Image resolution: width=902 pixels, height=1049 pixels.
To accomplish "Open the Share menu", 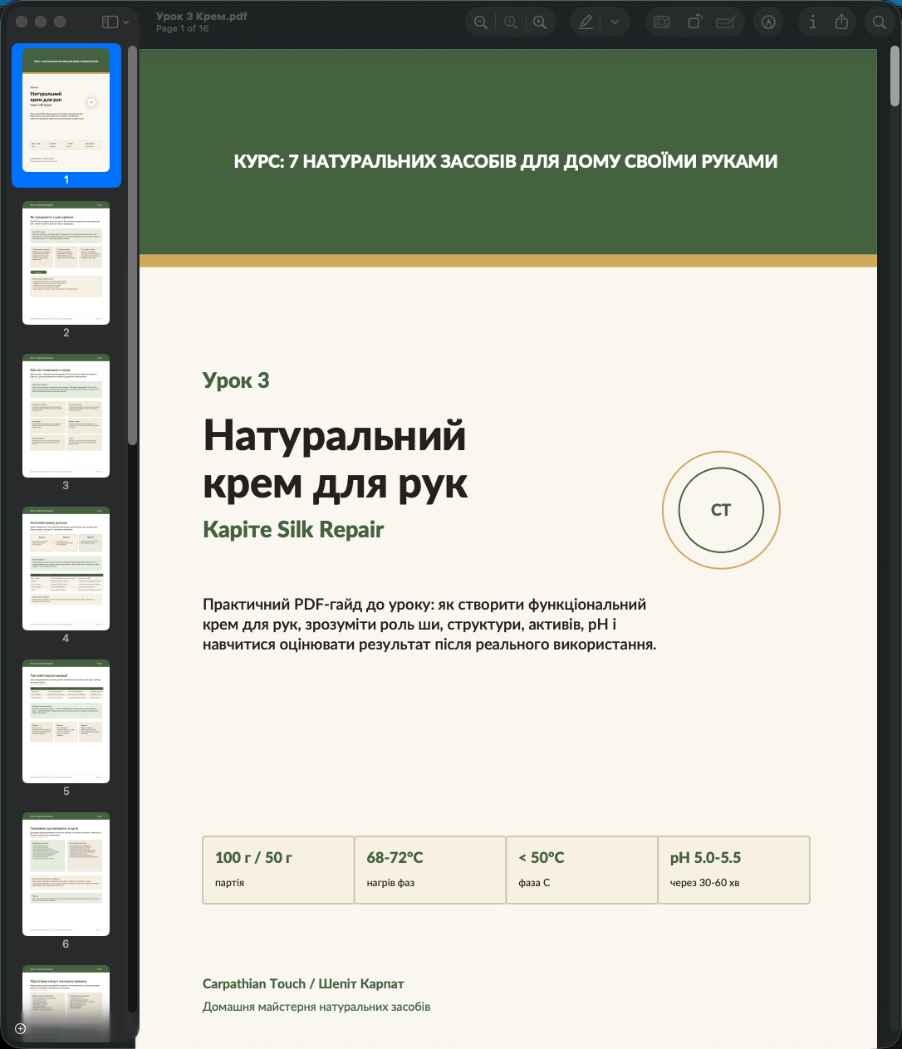I will 841,22.
